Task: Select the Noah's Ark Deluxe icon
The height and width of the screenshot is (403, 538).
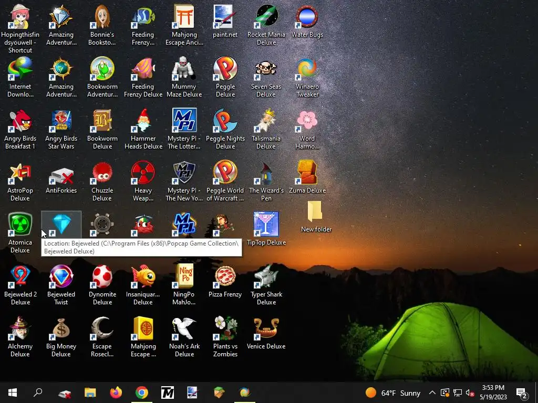Action: coord(184,328)
